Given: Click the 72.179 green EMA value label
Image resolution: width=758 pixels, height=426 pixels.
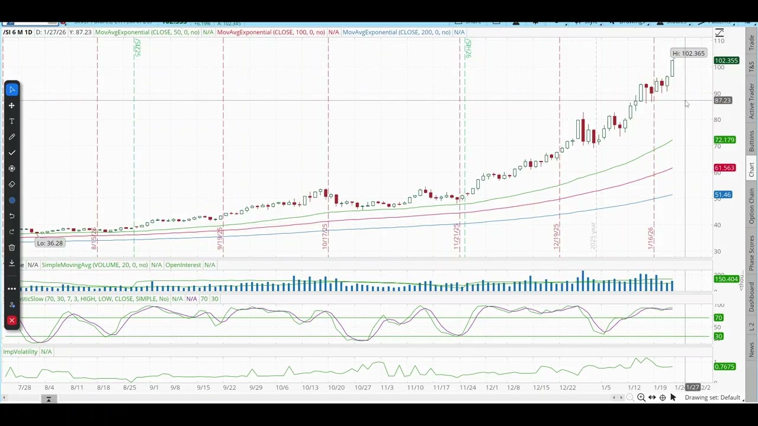Looking at the screenshot, I should pyautogui.click(x=725, y=140).
